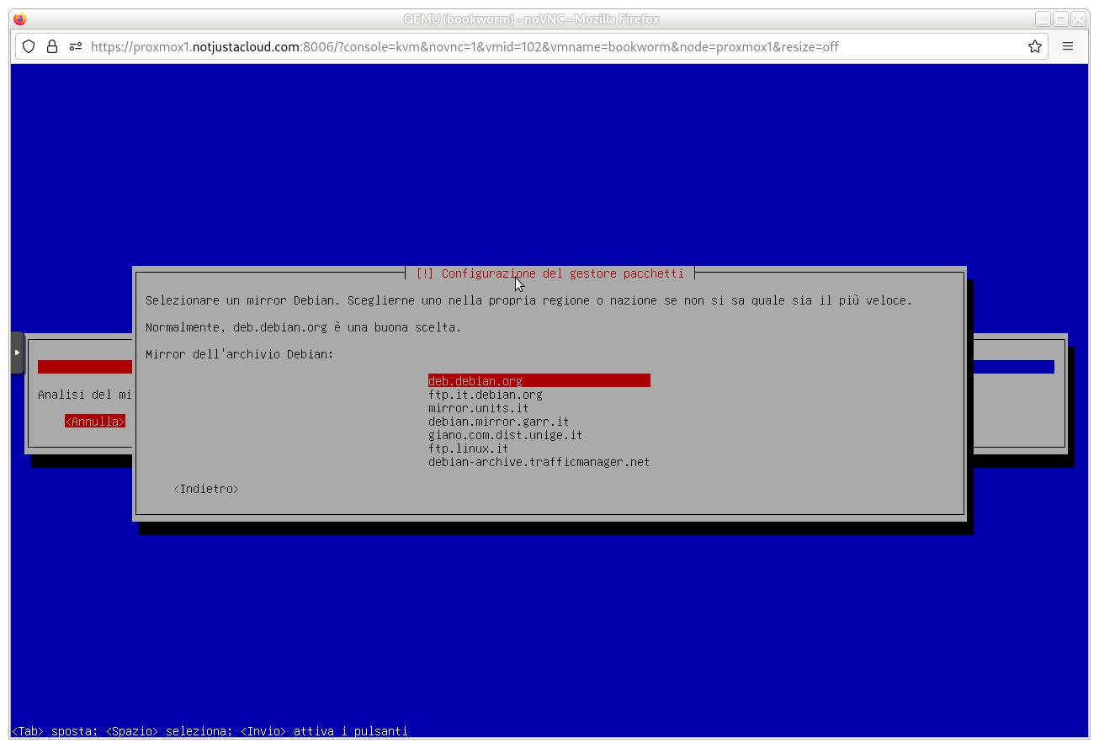View site security padlock details
The height and width of the screenshot is (748, 1099).
coord(52,46)
